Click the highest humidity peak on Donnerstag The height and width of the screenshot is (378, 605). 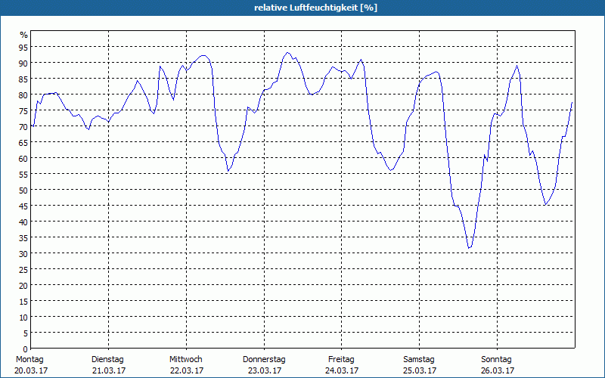[287, 53]
